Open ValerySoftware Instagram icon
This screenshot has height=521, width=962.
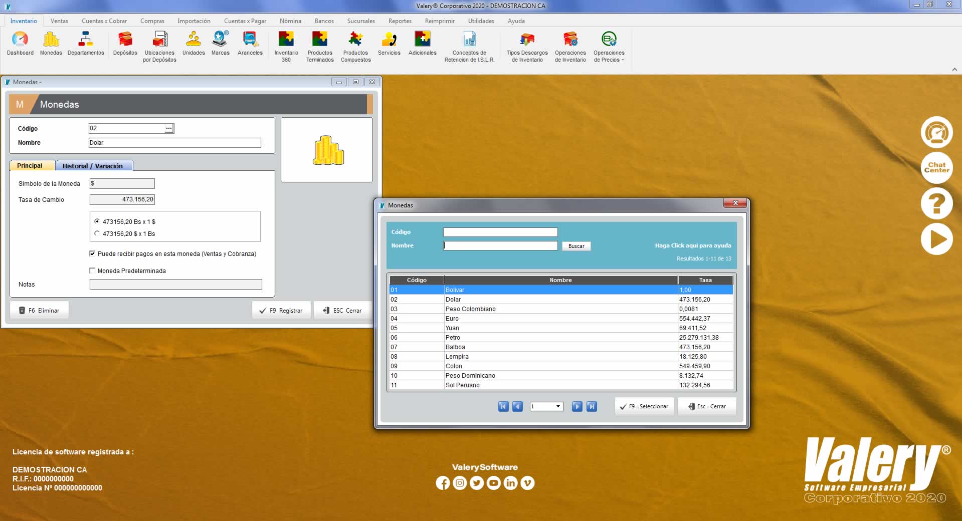pyautogui.click(x=460, y=483)
